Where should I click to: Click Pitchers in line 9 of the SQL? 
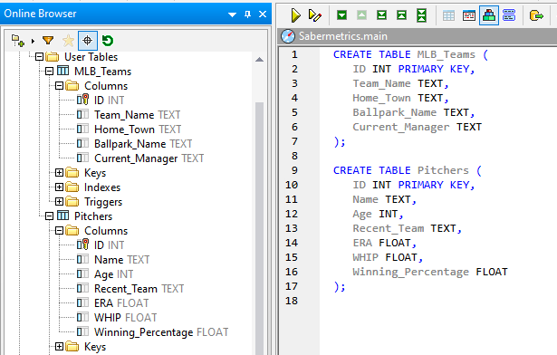443,170
